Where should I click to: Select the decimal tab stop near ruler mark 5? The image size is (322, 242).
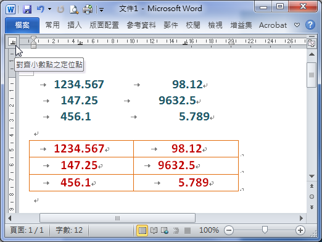(80, 43)
